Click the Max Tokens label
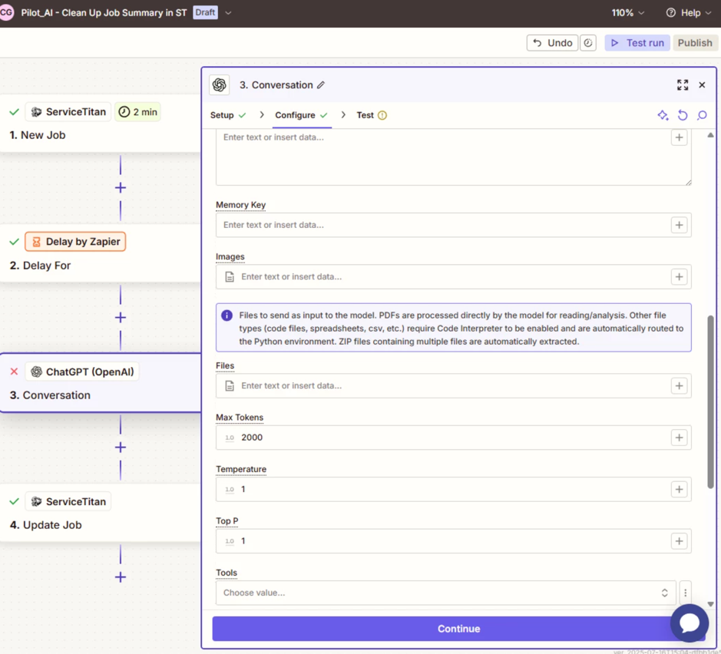 240,418
